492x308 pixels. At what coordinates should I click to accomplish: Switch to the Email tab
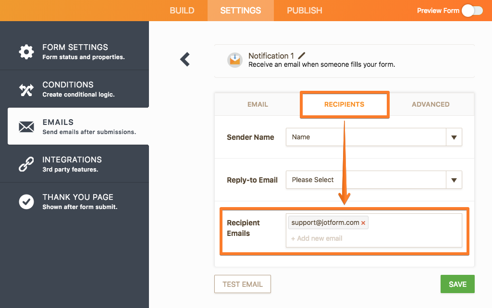(x=258, y=104)
